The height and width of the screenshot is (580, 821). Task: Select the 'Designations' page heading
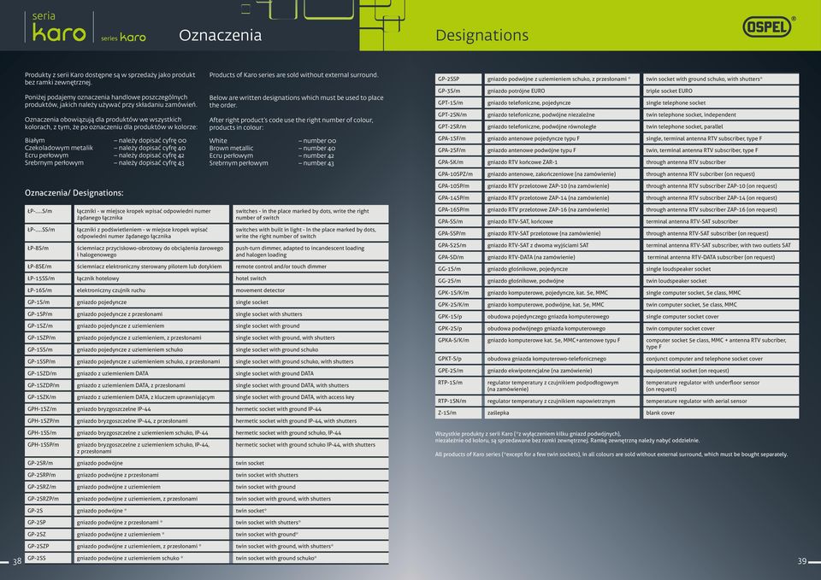click(x=481, y=36)
